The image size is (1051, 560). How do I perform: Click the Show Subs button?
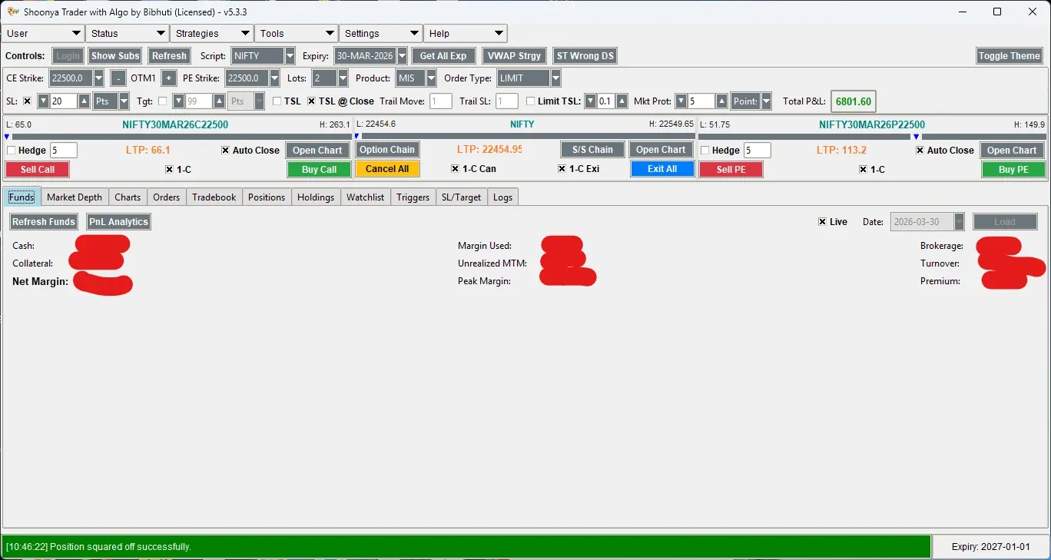coord(115,56)
